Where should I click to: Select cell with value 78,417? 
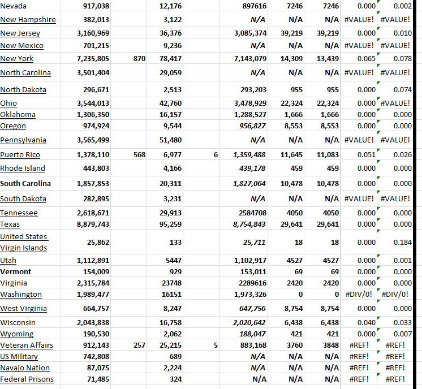tap(165, 59)
